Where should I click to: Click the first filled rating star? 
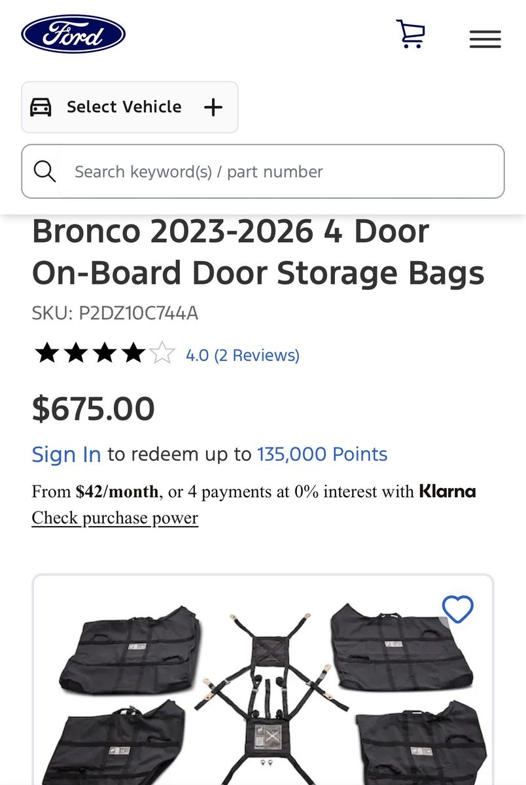[x=47, y=355]
